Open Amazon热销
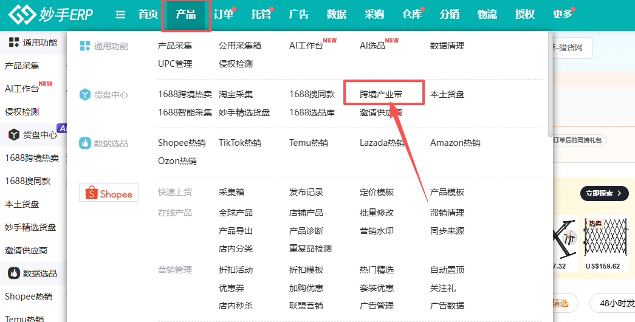This screenshot has width=635, height=322. (455, 143)
